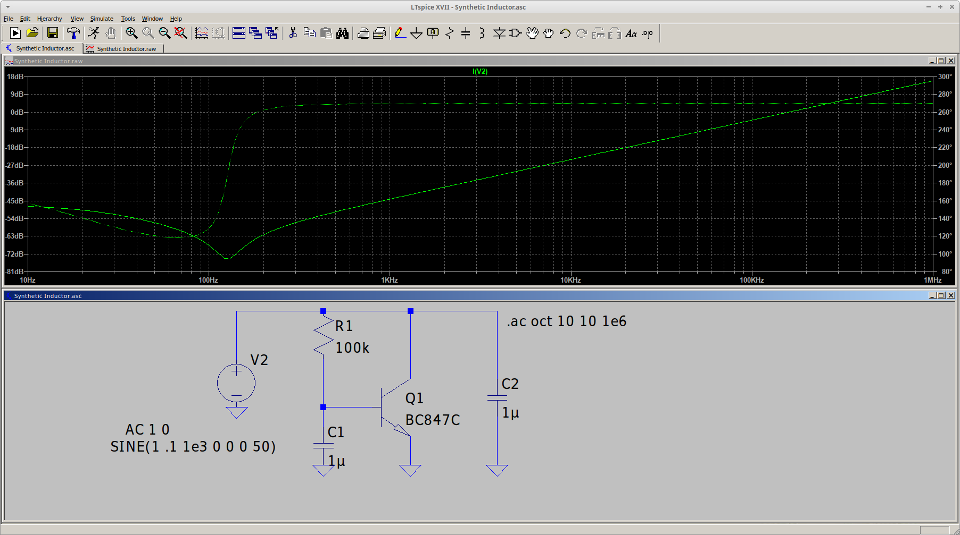Click the C1 capacitor label
The height and width of the screenshot is (535, 960).
[x=336, y=432]
